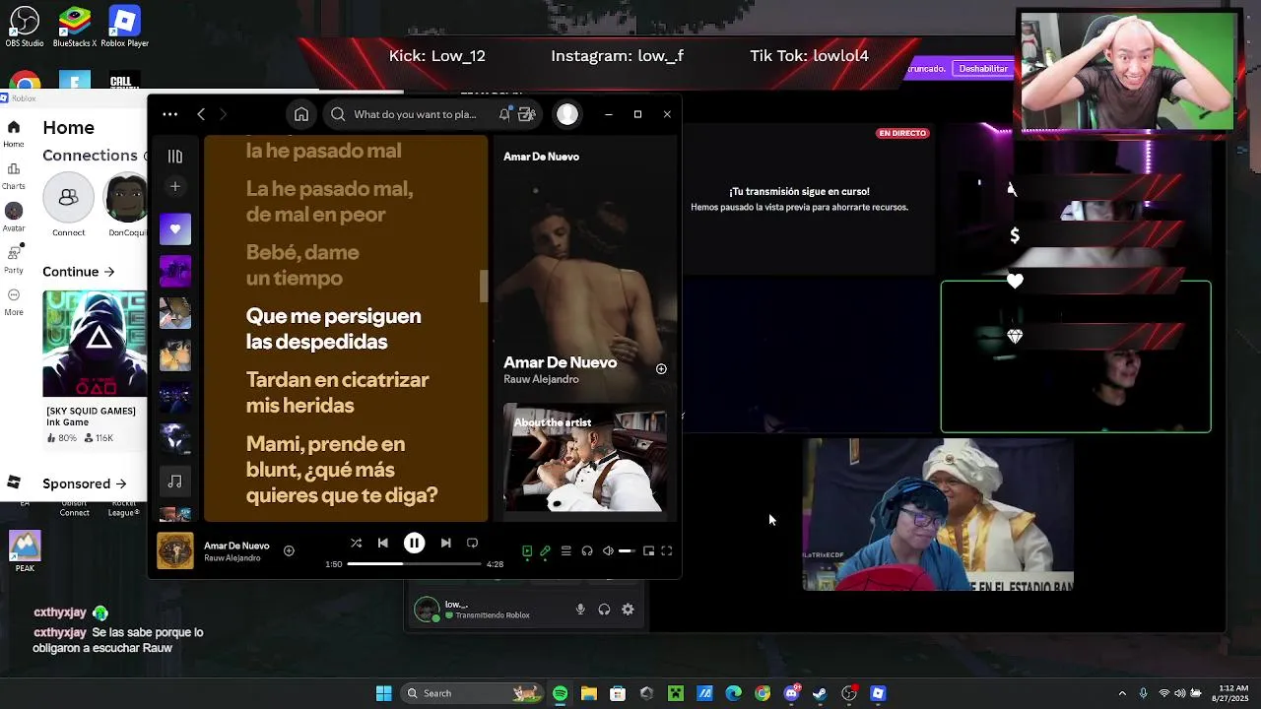Add Amar De Nuevo to library from side panel
The width and height of the screenshot is (1261, 709).
tap(661, 369)
